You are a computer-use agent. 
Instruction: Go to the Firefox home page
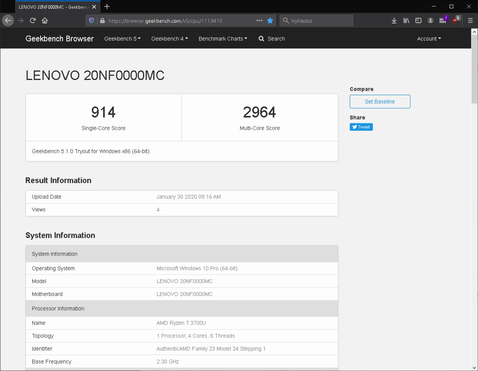[45, 21]
